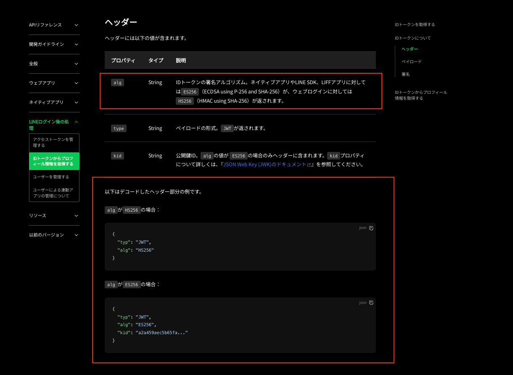The width and height of the screenshot is (513, 375).
Task: Click the alg property cell in table
Action: pos(117,82)
